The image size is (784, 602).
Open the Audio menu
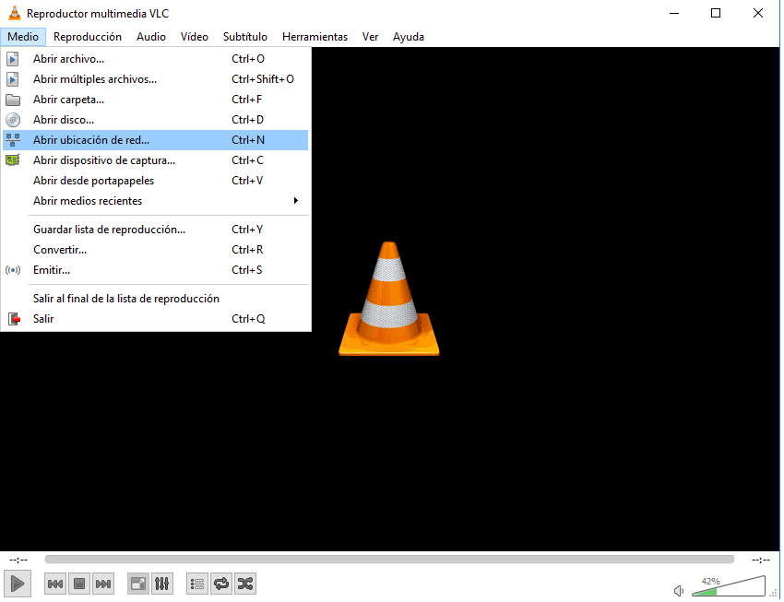[x=151, y=37]
